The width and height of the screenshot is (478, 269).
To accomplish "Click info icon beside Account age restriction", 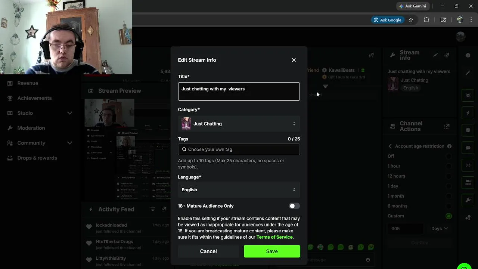I will (449, 146).
